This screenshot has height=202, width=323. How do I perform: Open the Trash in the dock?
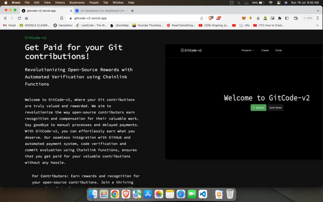[230, 194]
